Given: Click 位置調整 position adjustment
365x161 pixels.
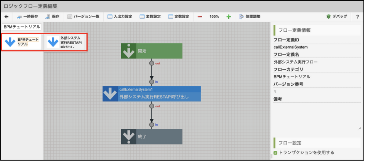Looking at the screenshot, I should pos(250,17).
